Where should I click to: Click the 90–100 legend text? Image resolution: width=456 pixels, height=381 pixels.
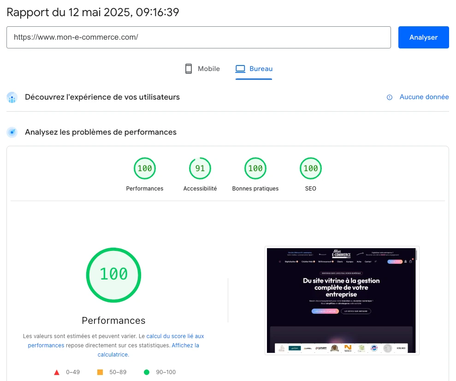point(166,372)
